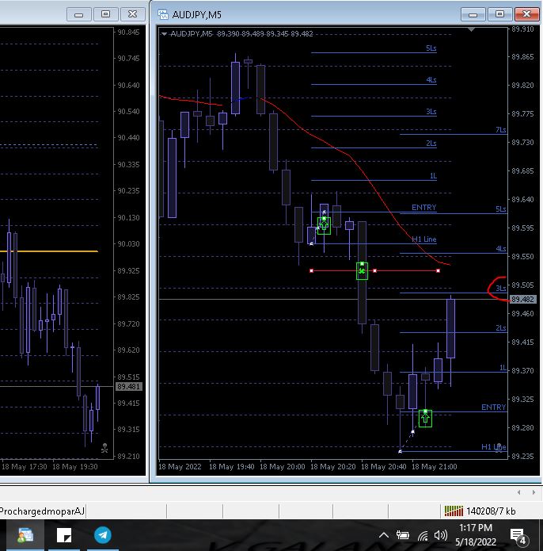Expand the AUDJPY,M5 chart header triangle
Viewport: 543px width, 551px height.
click(164, 34)
